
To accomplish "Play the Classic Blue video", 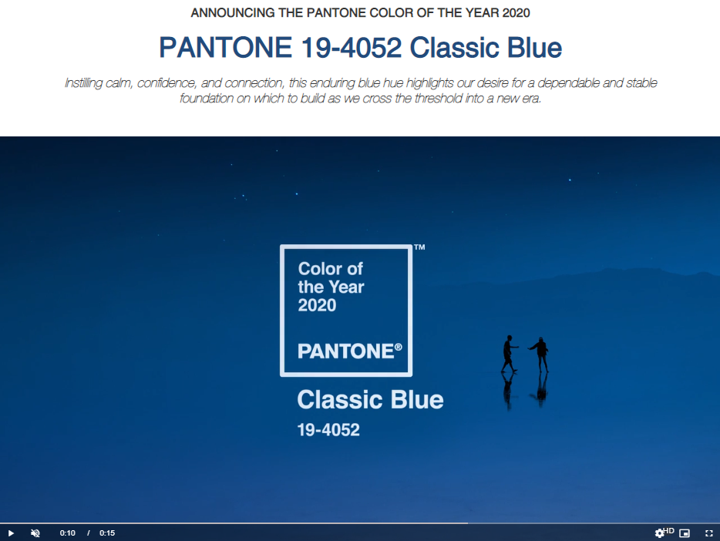I will [x=11, y=533].
